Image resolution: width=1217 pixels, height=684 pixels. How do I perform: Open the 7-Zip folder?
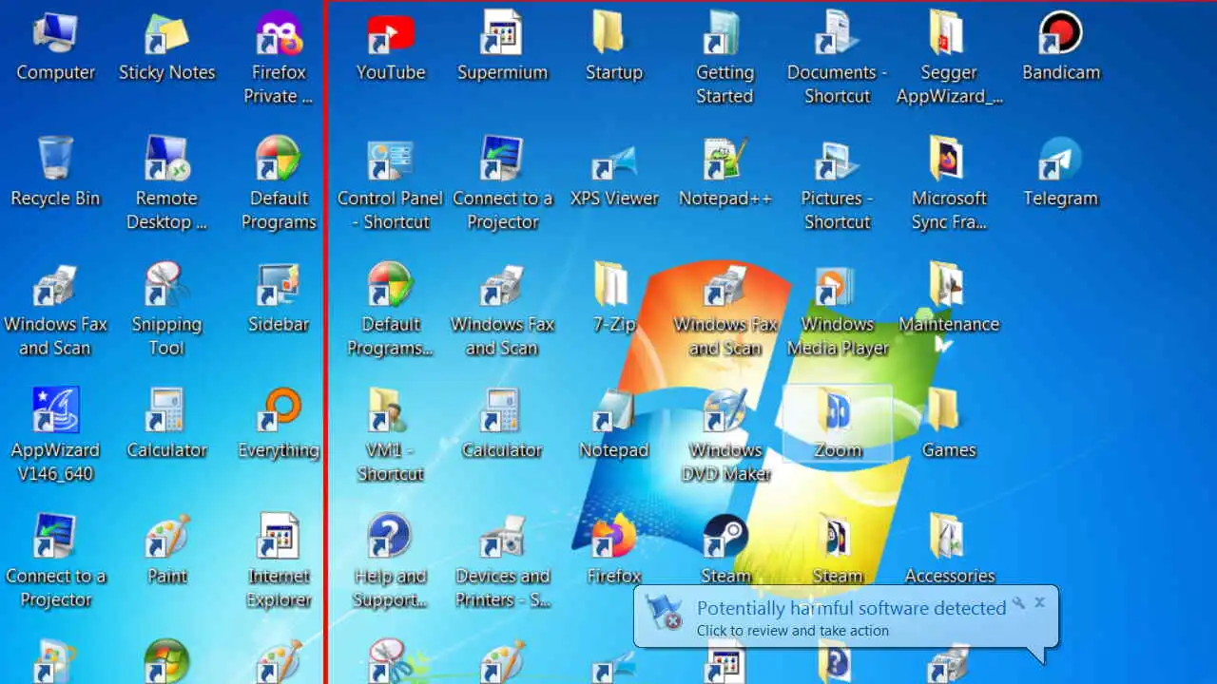click(x=614, y=297)
